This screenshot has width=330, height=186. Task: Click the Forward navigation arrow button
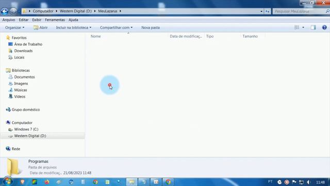coord(13,11)
